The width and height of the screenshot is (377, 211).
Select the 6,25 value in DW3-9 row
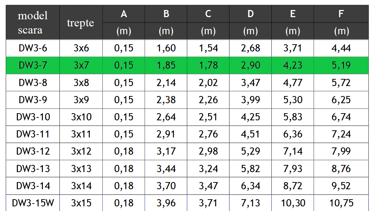coord(341,100)
